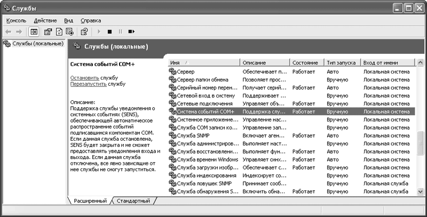Close the Службы window
Image resolution: width=427 pixels, height=217 pixels.
click(x=419, y=9)
